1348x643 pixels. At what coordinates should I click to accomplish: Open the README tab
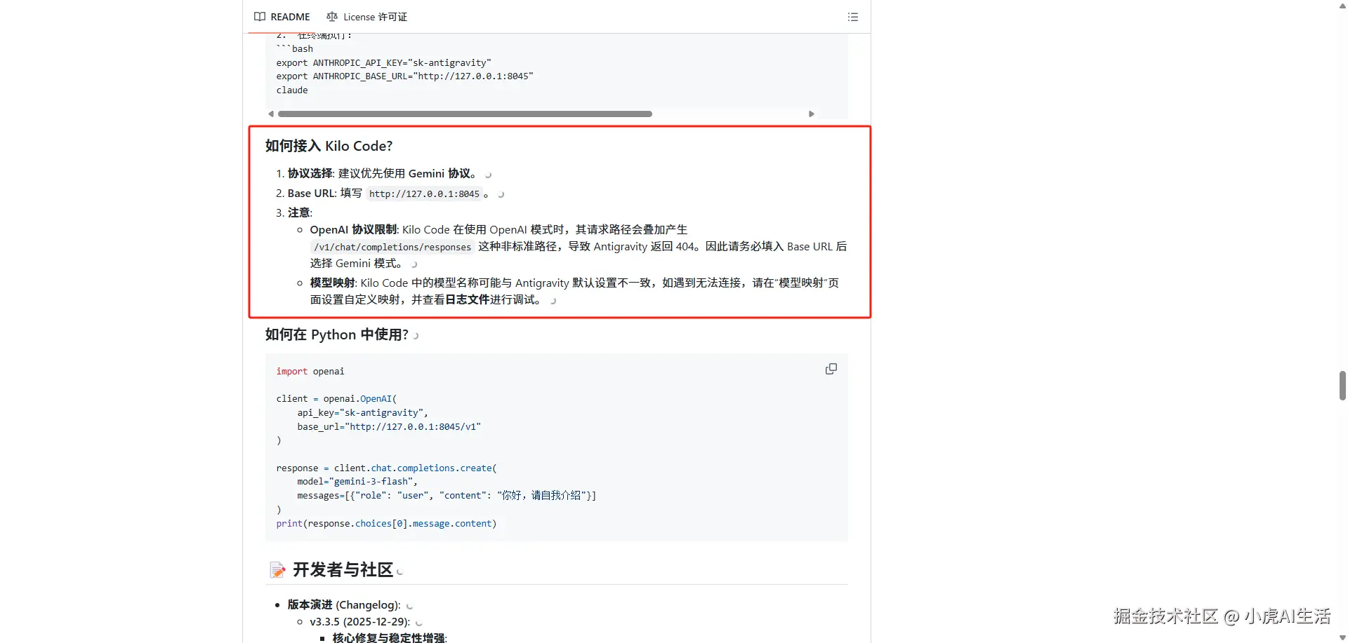tap(282, 17)
